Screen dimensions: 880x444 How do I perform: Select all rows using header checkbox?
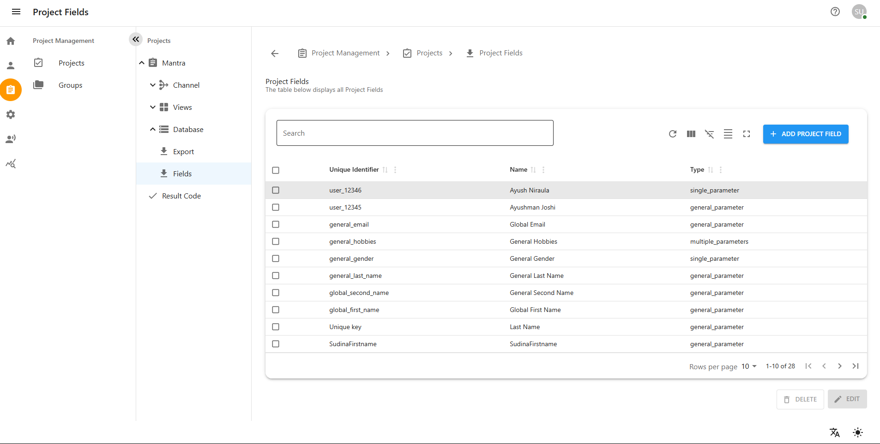pos(276,170)
